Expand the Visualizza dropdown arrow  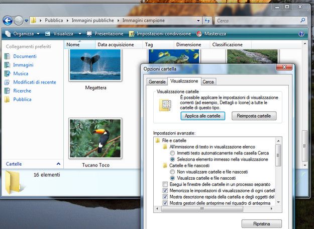(80, 34)
